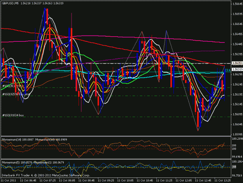Viewport: 243px width, 183px height.
Task: Click the 11 Oct 12:05 time label
Action: (184, 181)
